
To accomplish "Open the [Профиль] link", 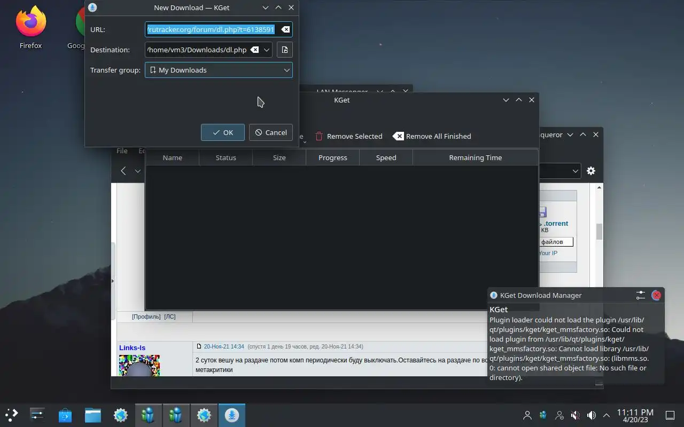I will click(x=146, y=317).
